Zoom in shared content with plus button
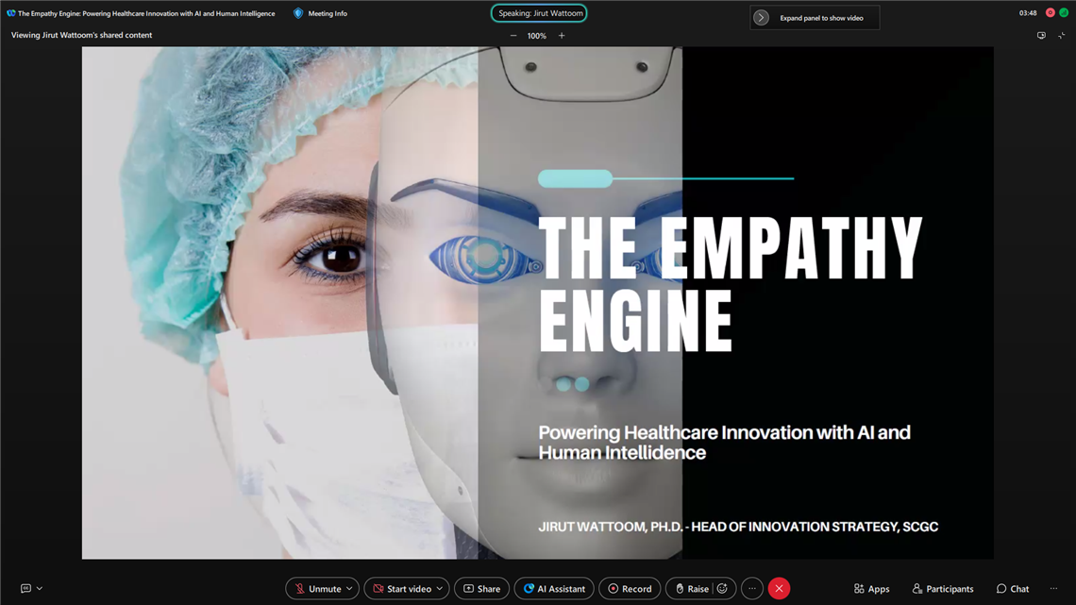Viewport: 1076px width, 605px height. tap(562, 36)
